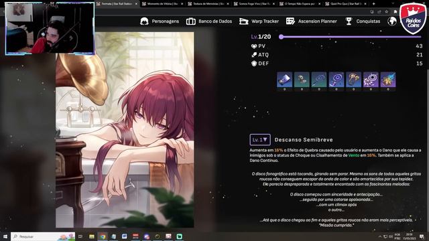This screenshot has width=429, height=241.
Task: Switch to Quid Pro Quo browser tab
Action: [x=346, y=4]
